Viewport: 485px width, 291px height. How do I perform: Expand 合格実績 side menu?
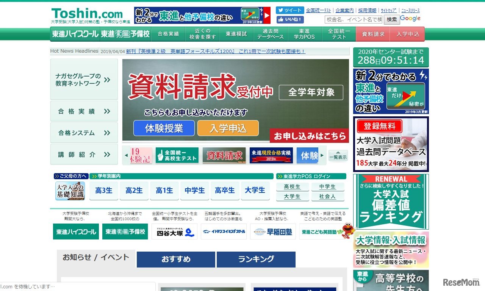(x=84, y=111)
